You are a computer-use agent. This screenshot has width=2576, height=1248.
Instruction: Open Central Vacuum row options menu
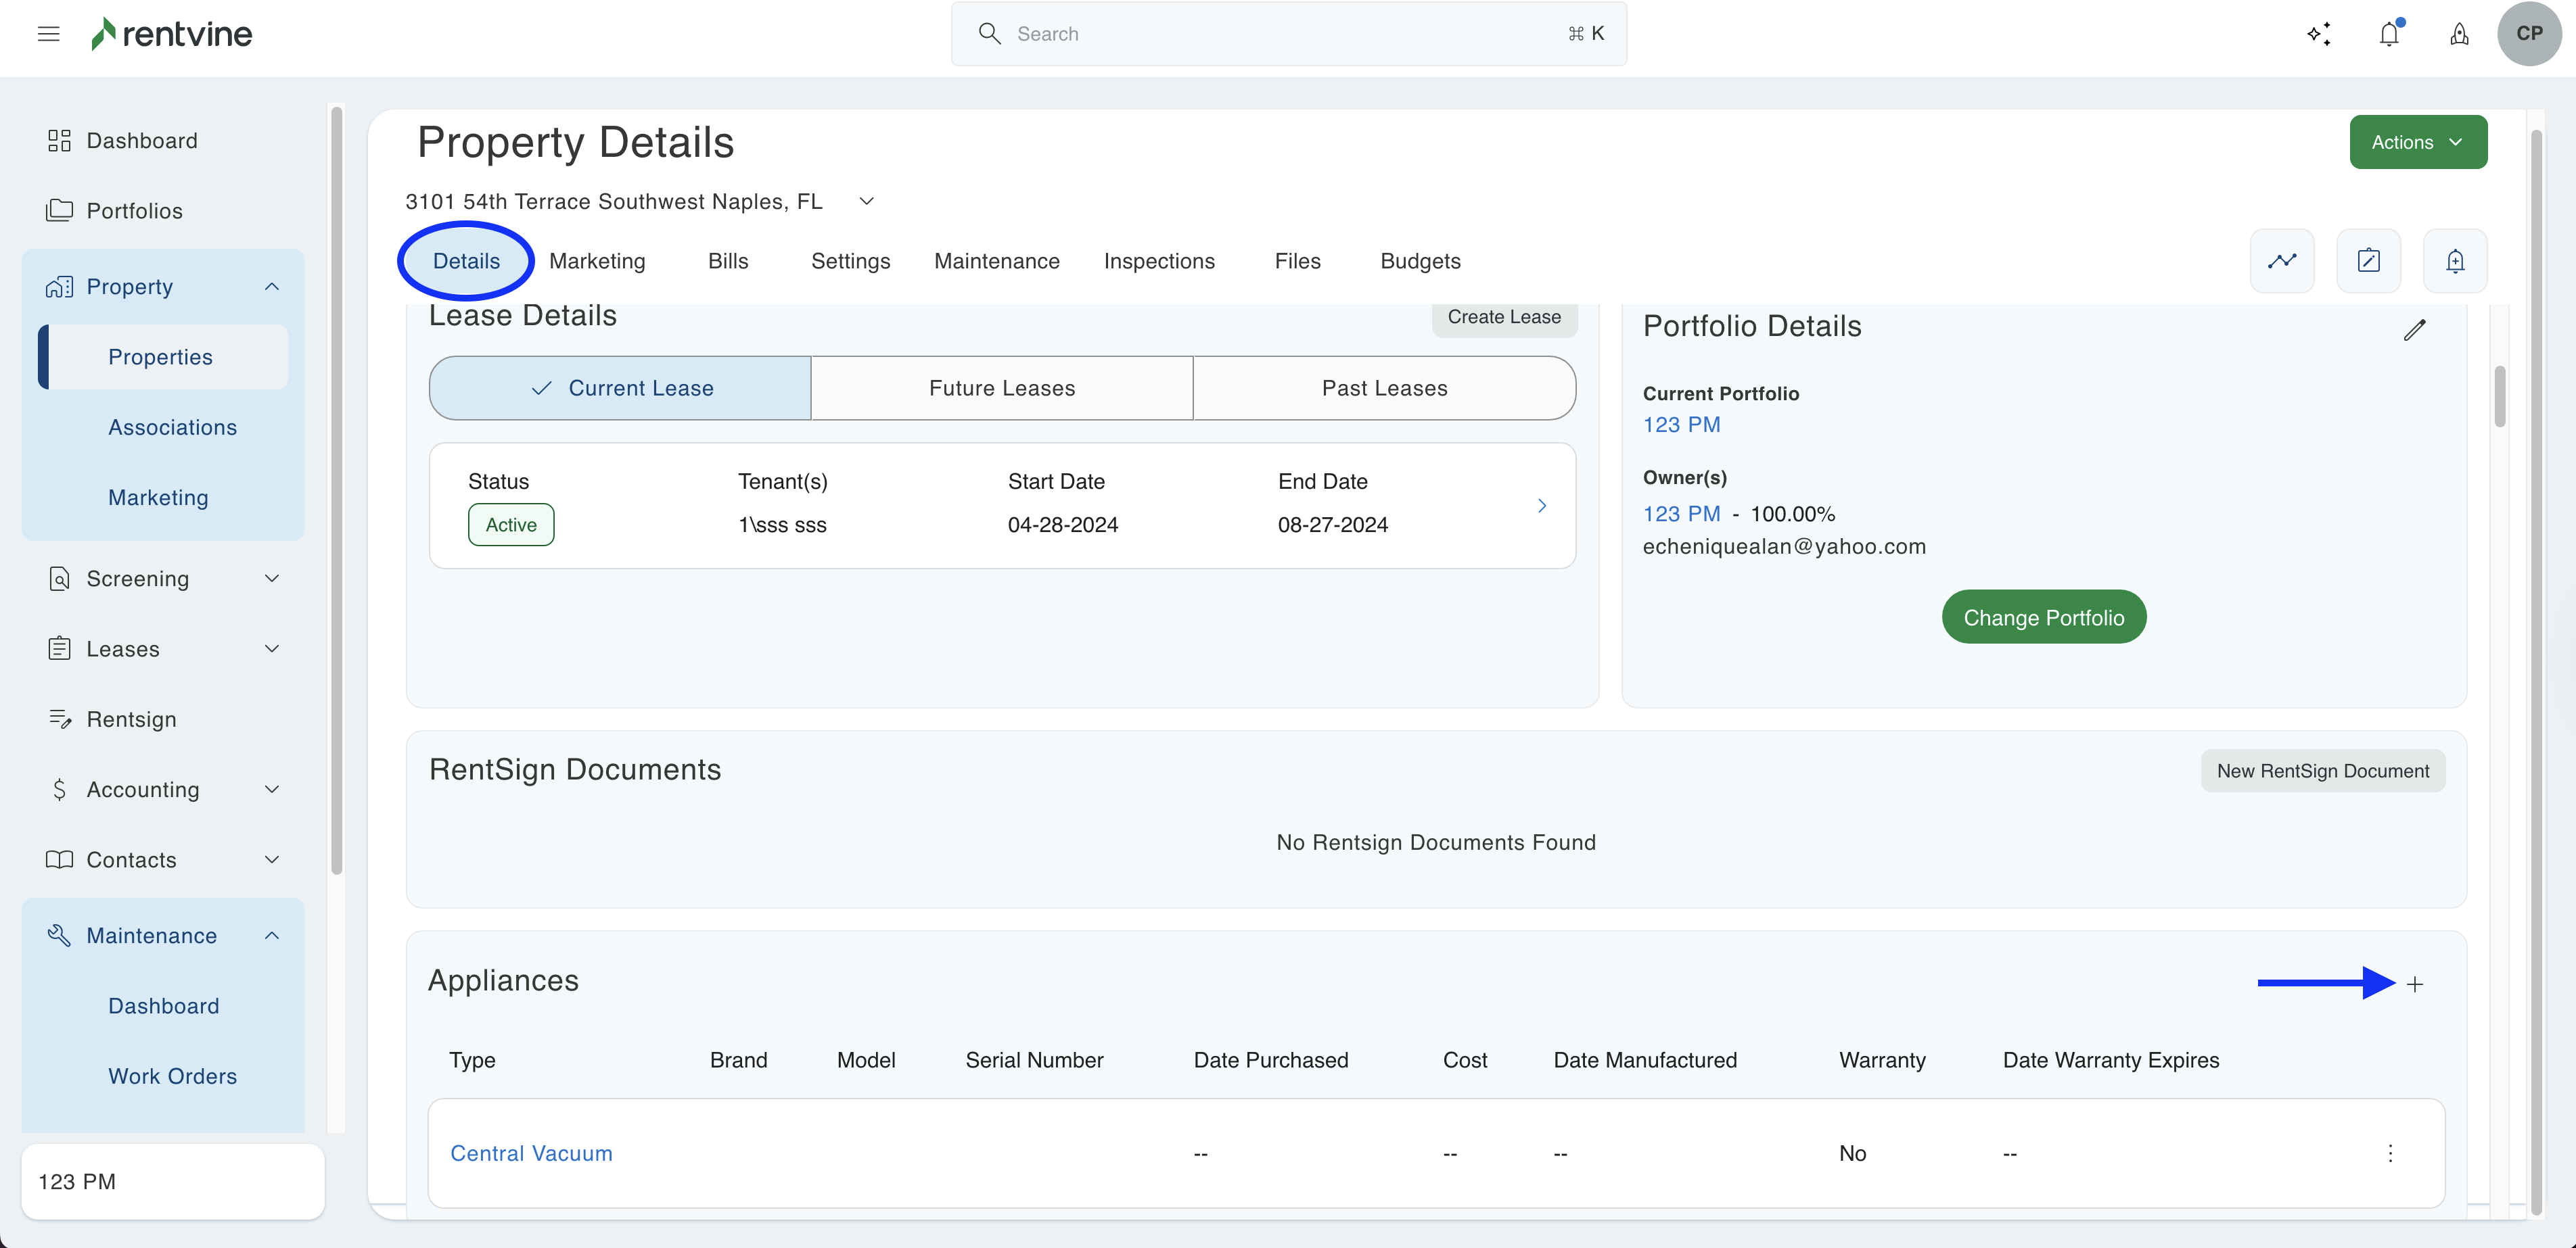point(2391,1153)
